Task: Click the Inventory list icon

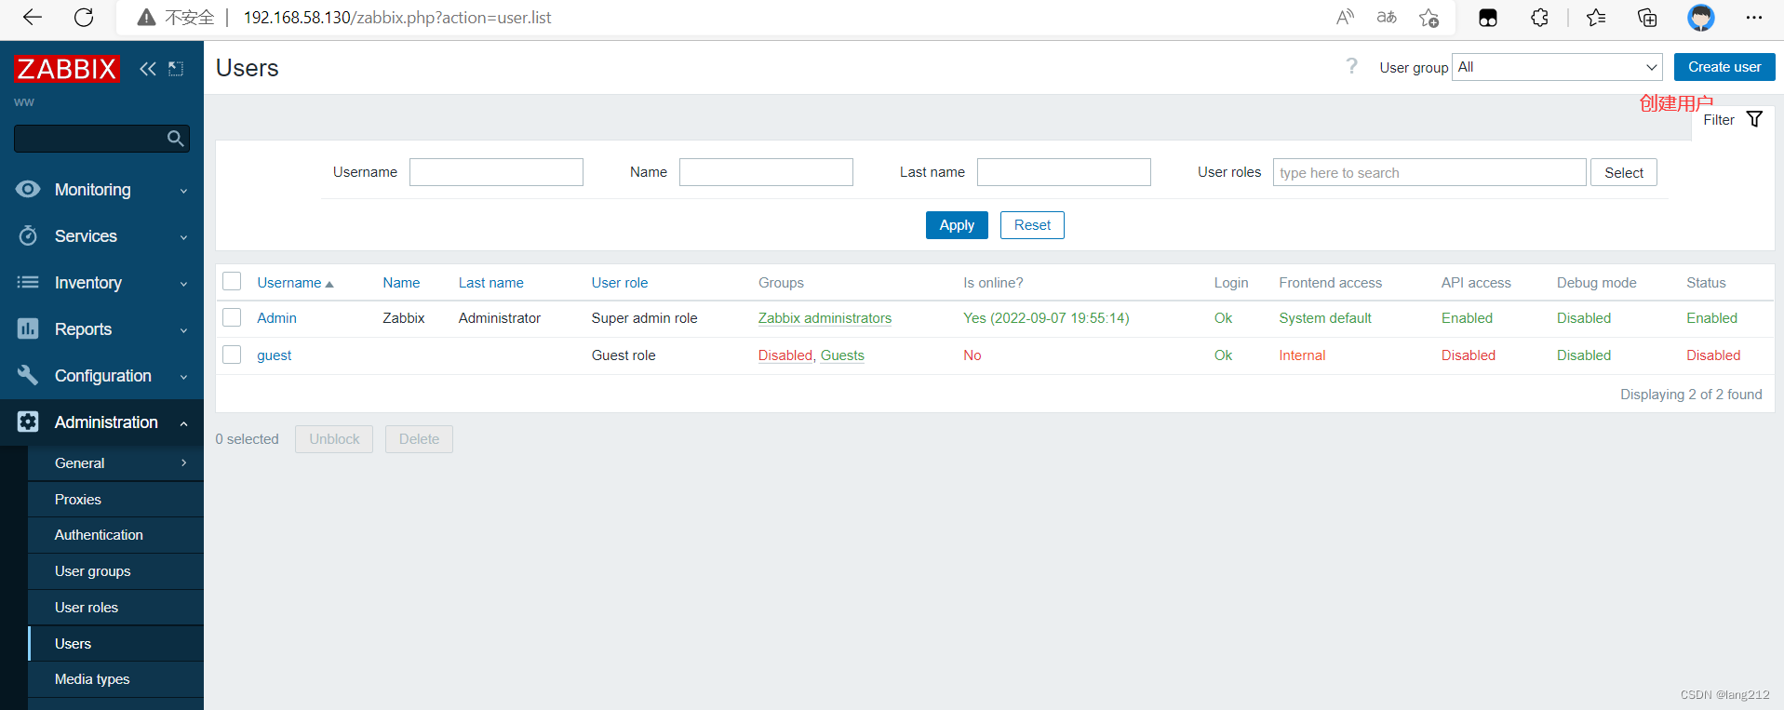Action: (x=28, y=282)
